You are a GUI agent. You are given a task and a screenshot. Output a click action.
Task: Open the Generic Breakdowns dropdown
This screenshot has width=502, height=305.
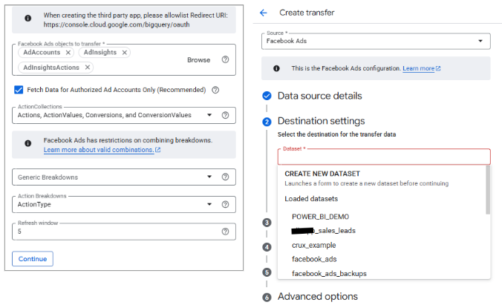click(x=209, y=177)
